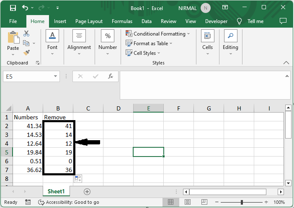Open the File tab
294x208 pixels.
(x=13, y=21)
